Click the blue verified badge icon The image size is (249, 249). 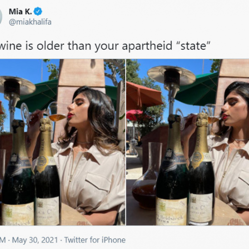38,11
